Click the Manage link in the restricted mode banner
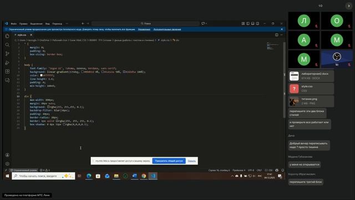 click(144, 29)
